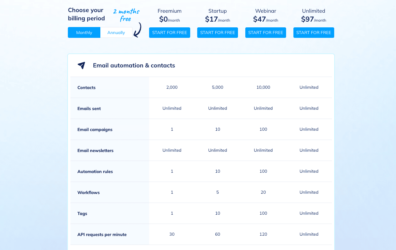Start for free on the Unlimited plan
The height and width of the screenshot is (250, 396).
click(313, 32)
